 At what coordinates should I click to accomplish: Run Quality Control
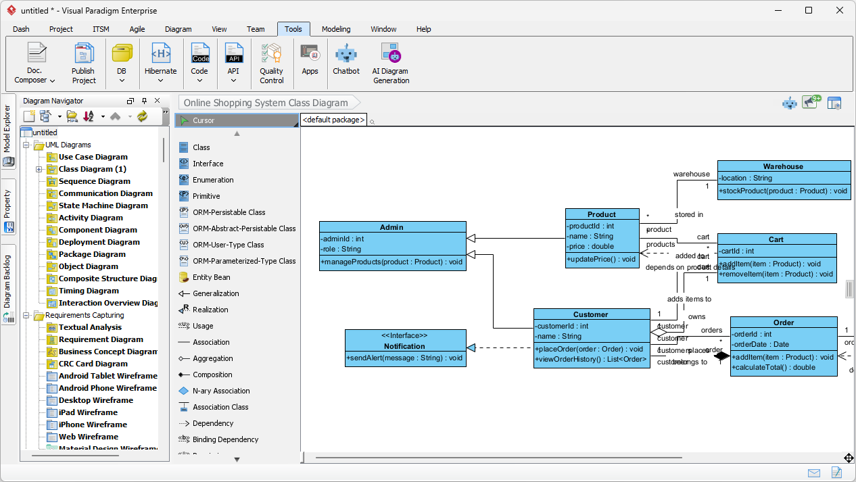(x=271, y=61)
